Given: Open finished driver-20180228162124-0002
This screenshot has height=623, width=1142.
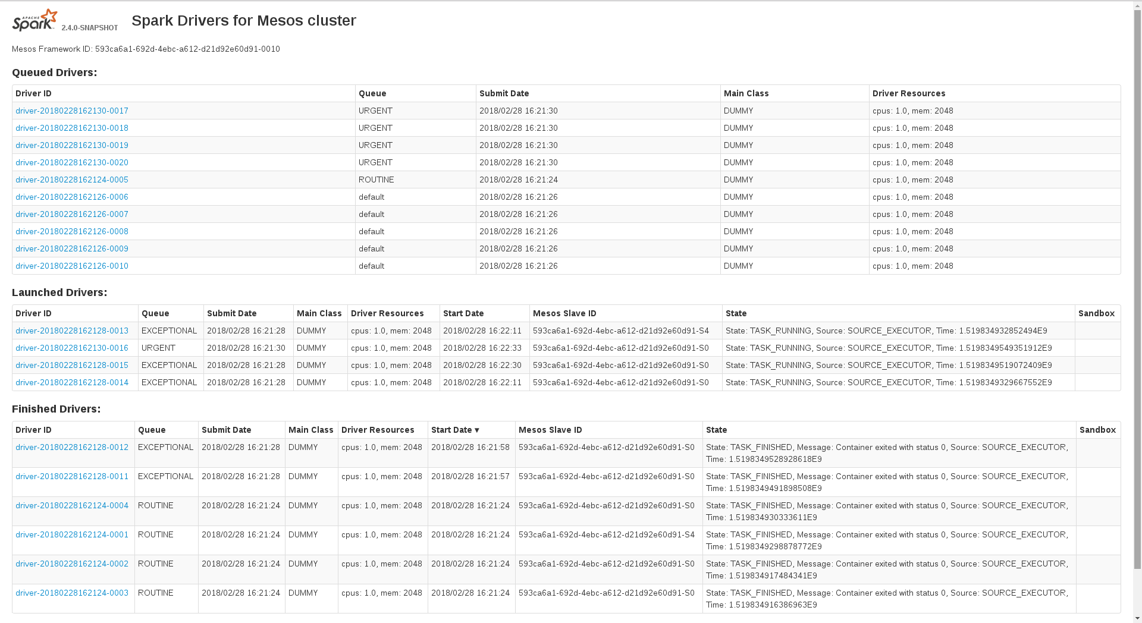Looking at the screenshot, I should tap(72, 564).
